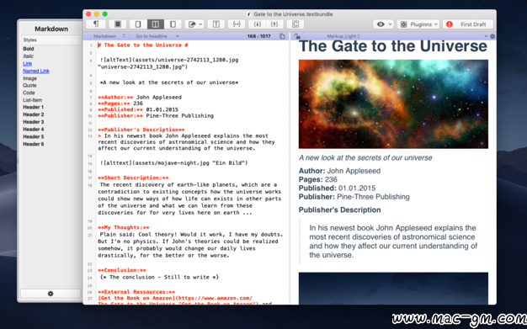Show editor-only layout view
The image size is (527, 329).
click(138, 24)
